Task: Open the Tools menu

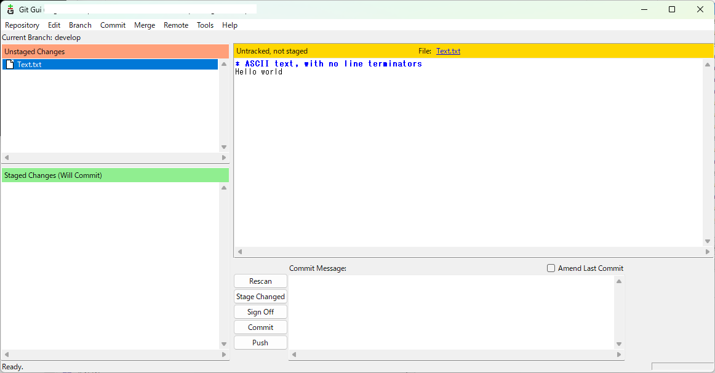Action: 205,25
